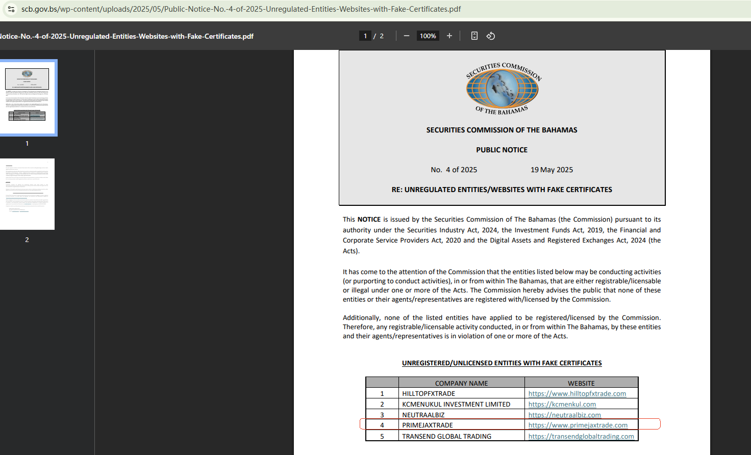Open the kcmenkul.com link
This screenshot has height=455, width=751.
point(562,404)
